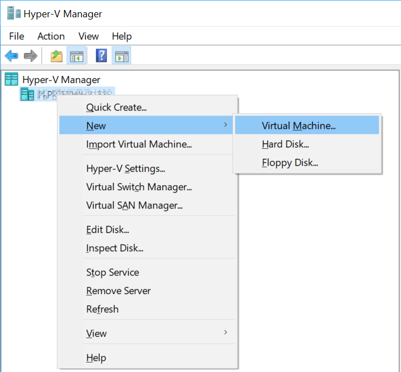Click the arrow beside New

tap(225, 124)
